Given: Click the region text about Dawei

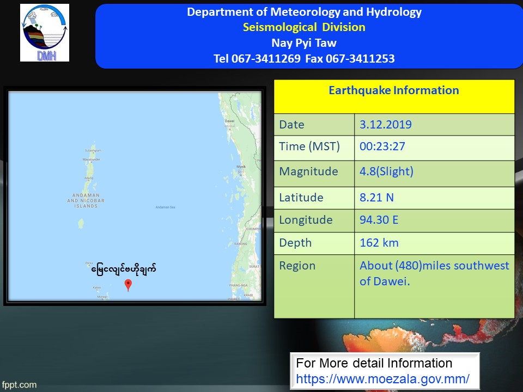Looking at the screenshot, I should coord(434,273).
